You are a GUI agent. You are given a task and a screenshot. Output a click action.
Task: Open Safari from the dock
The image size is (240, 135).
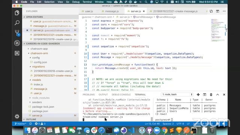coord(101,130)
